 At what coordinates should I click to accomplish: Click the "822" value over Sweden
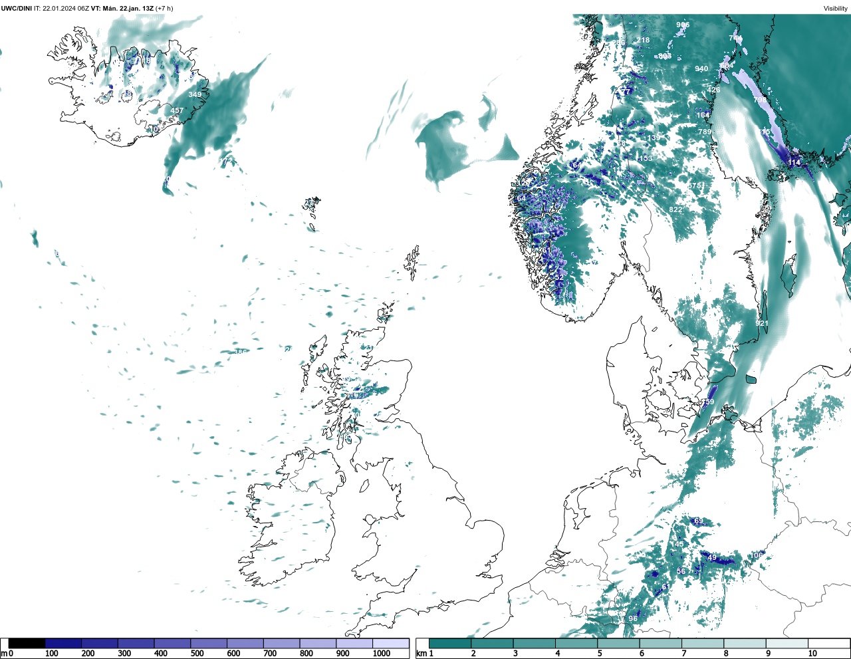coord(675,209)
